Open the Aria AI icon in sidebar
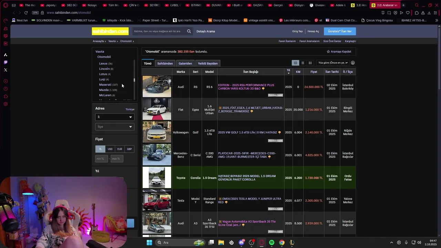441x248 pixels. coord(6,55)
